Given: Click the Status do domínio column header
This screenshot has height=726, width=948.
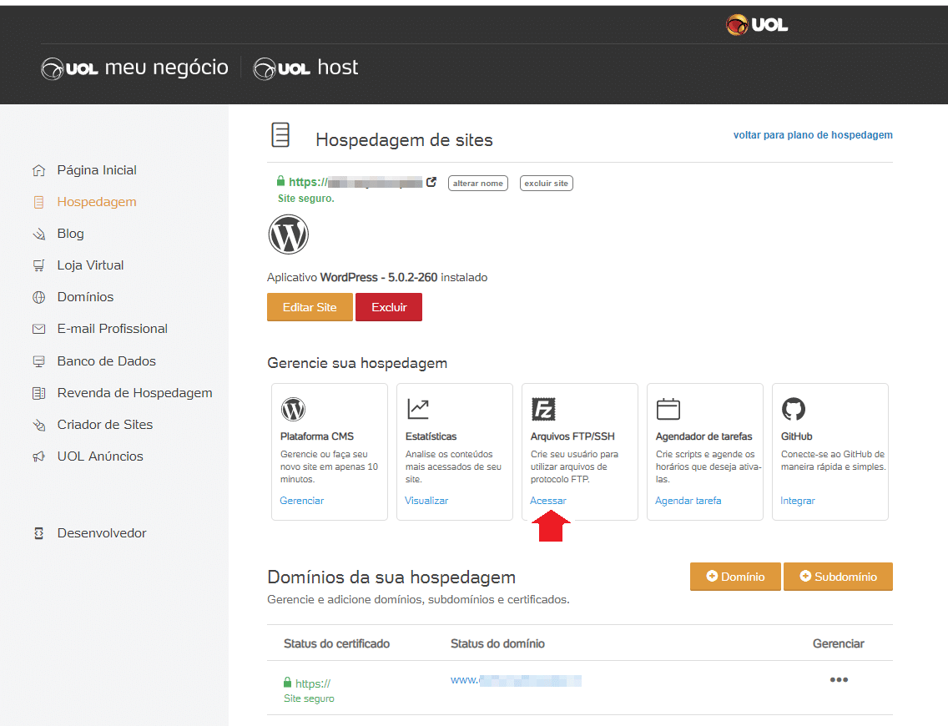Looking at the screenshot, I should tap(497, 643).
